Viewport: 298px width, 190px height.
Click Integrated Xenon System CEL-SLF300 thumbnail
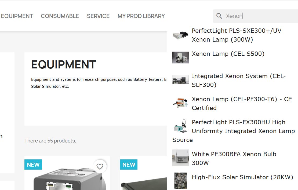[181, 80]
